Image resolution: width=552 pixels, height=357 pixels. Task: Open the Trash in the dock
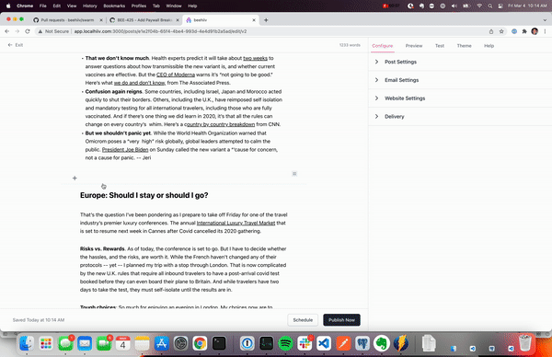(525, 343)
